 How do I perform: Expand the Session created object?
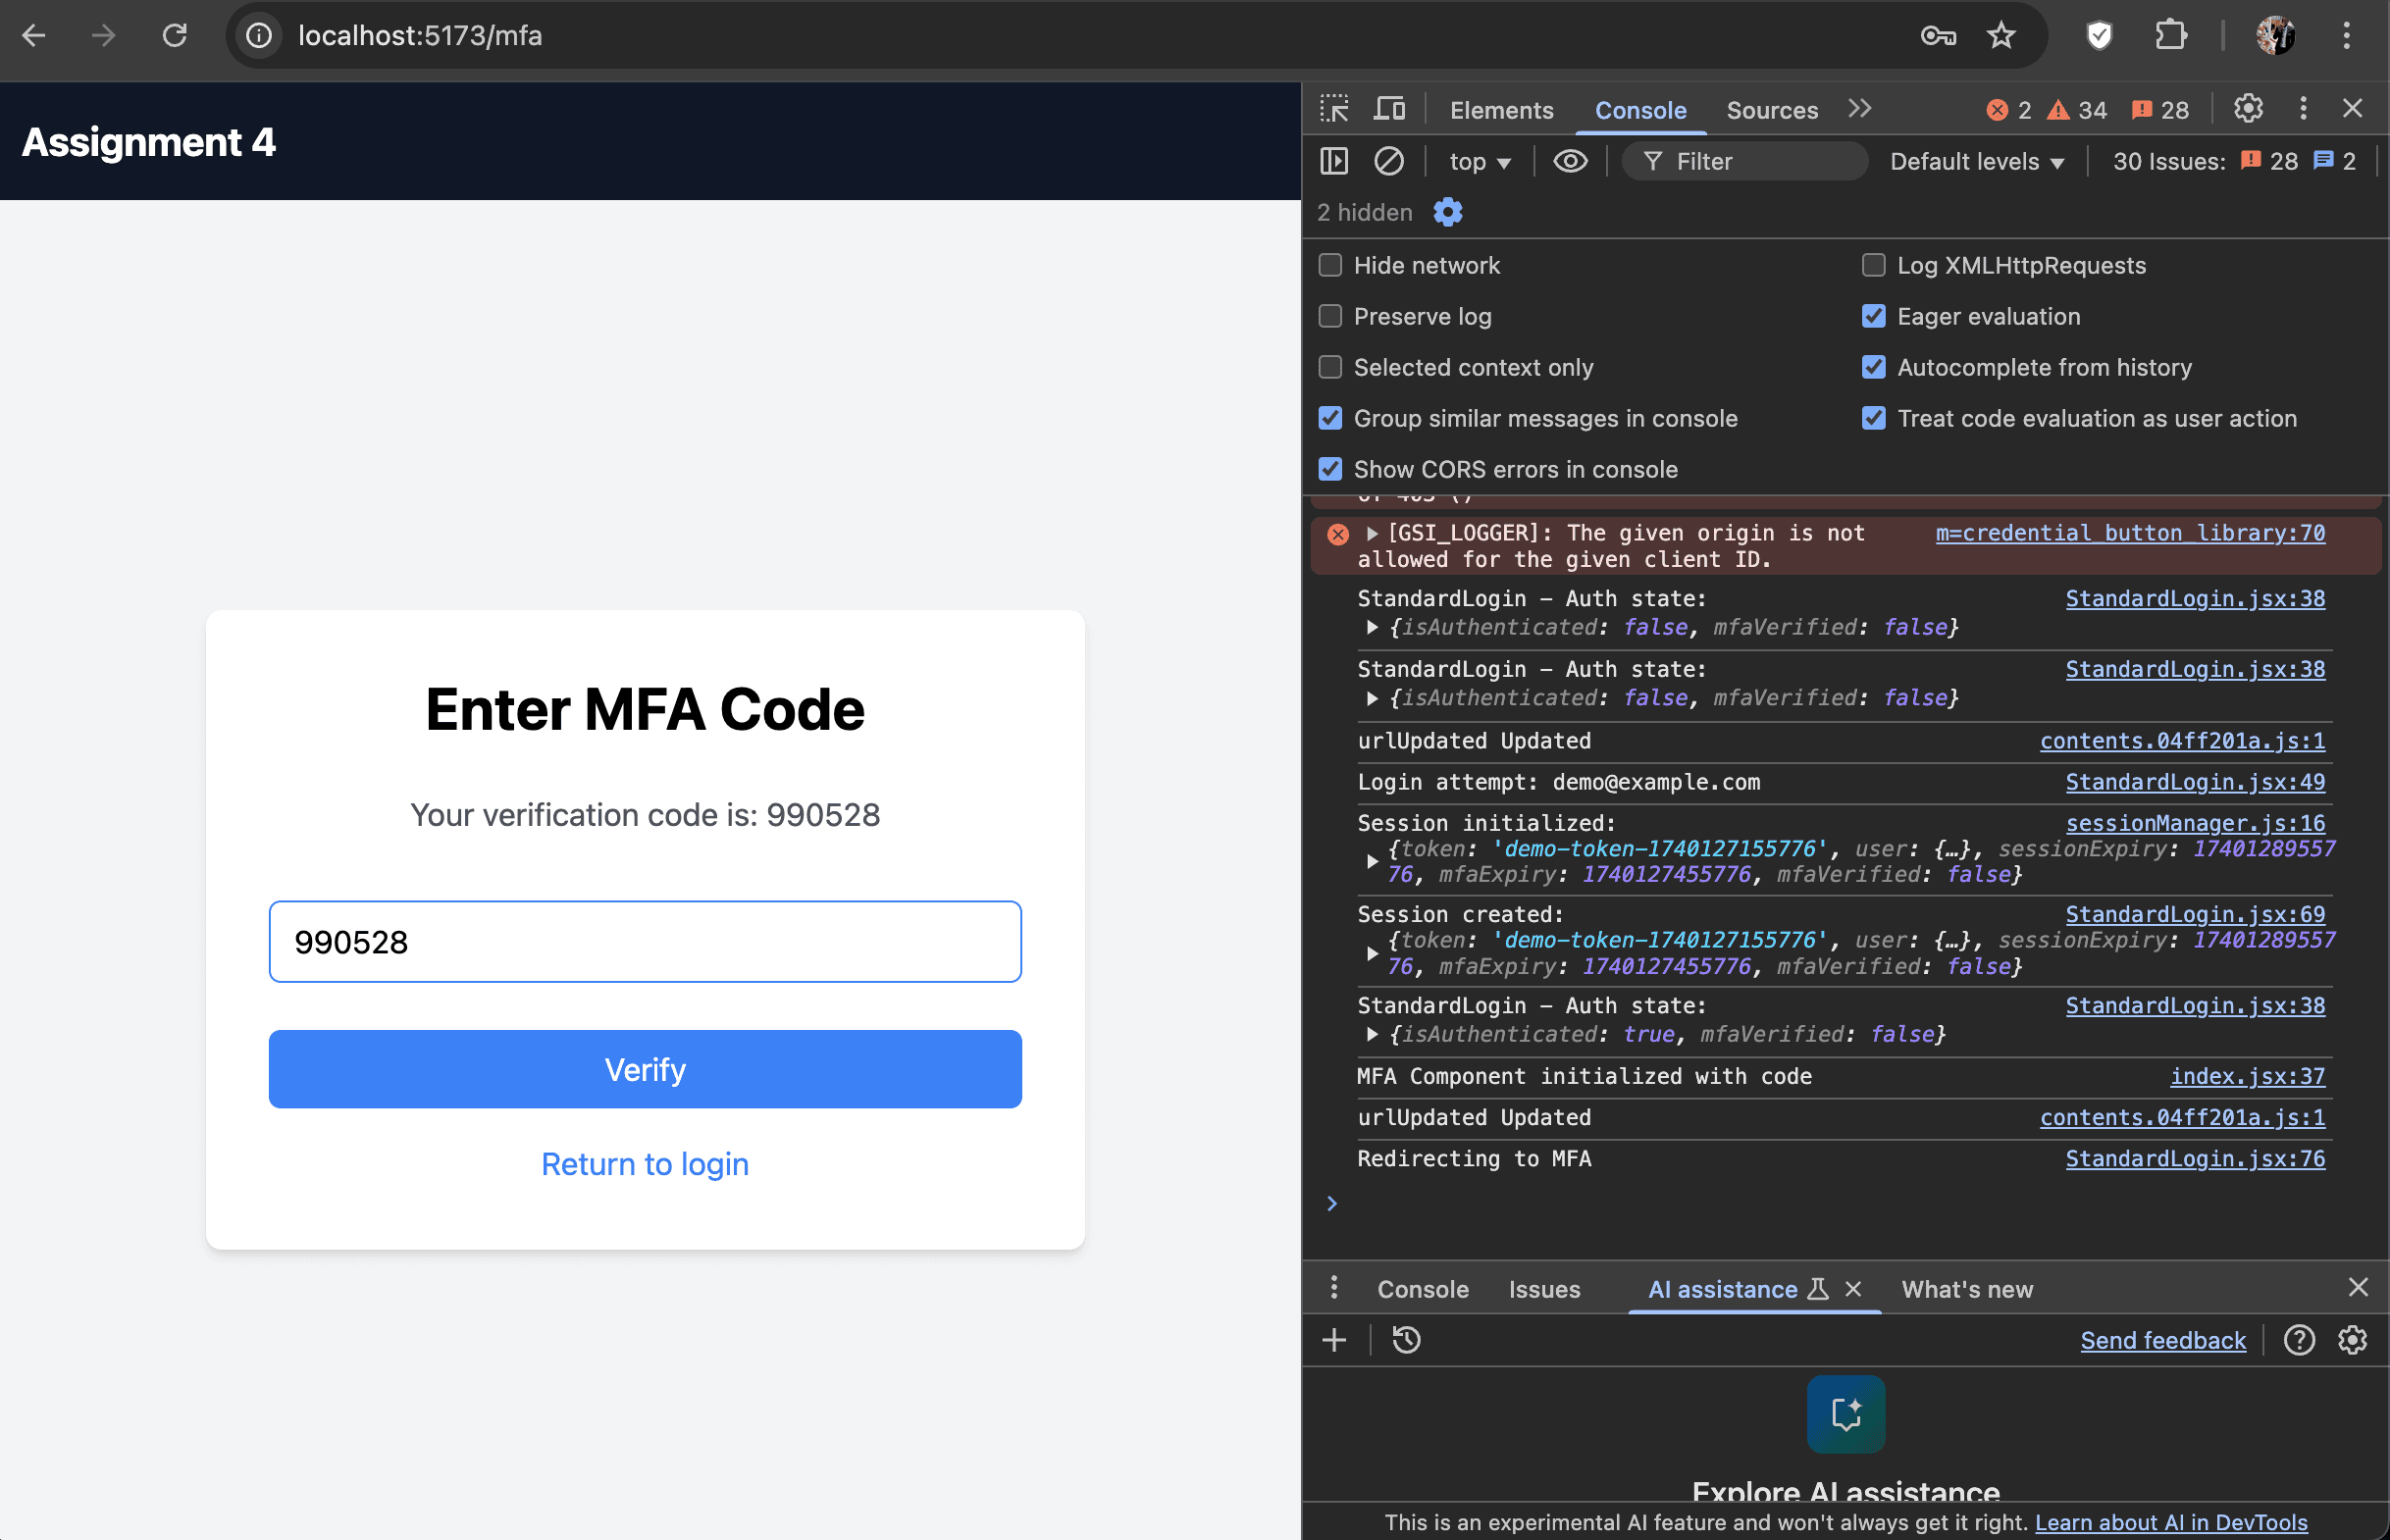point(1372,954)
